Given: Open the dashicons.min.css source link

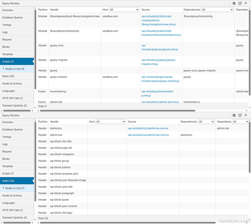Looking at the screenshot, I should (x=148, y=128).
